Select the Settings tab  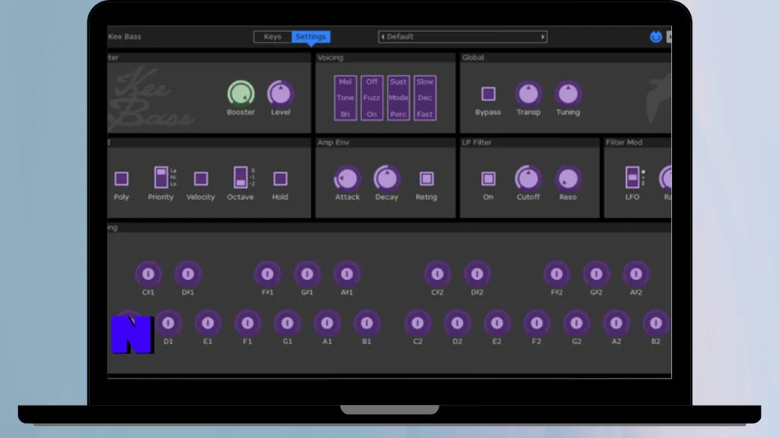point(310,36)
